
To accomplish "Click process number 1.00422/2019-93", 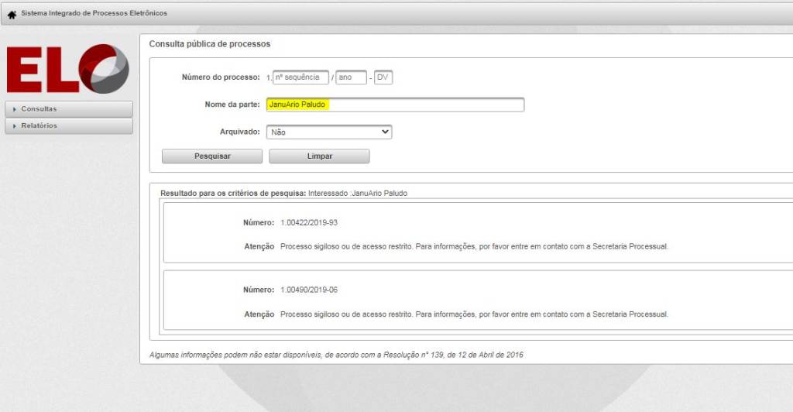I will [x=309, y=222].
